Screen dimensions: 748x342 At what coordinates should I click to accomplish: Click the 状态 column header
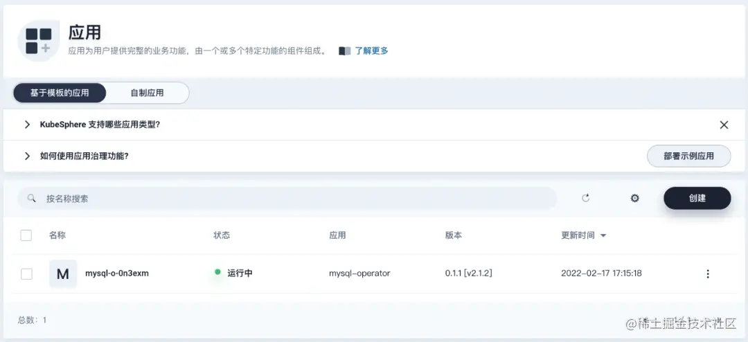pos(222,235)
